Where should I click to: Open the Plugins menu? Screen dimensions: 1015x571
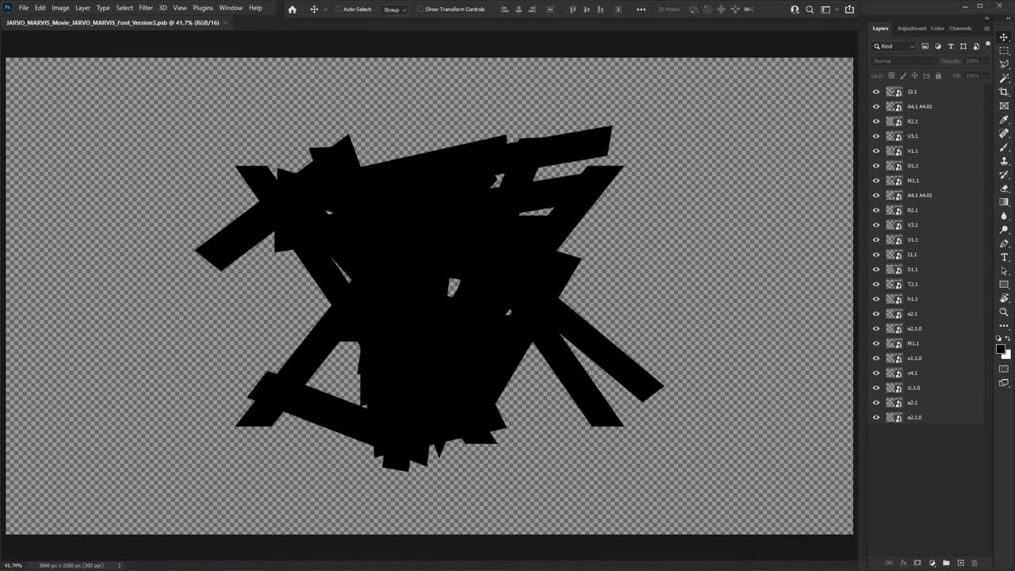(x=203, y=8)
